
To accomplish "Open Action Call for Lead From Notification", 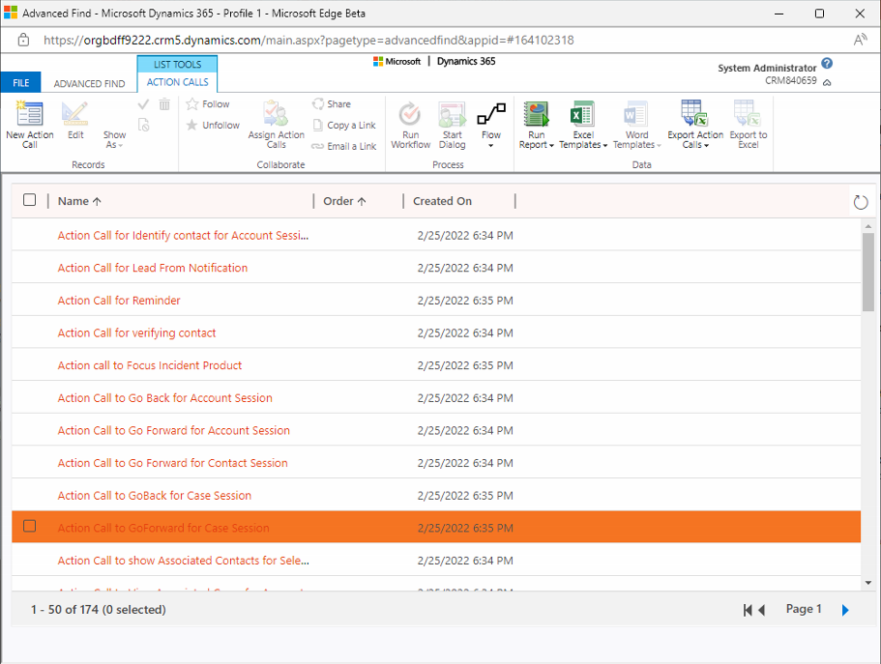I will [152, 268].
